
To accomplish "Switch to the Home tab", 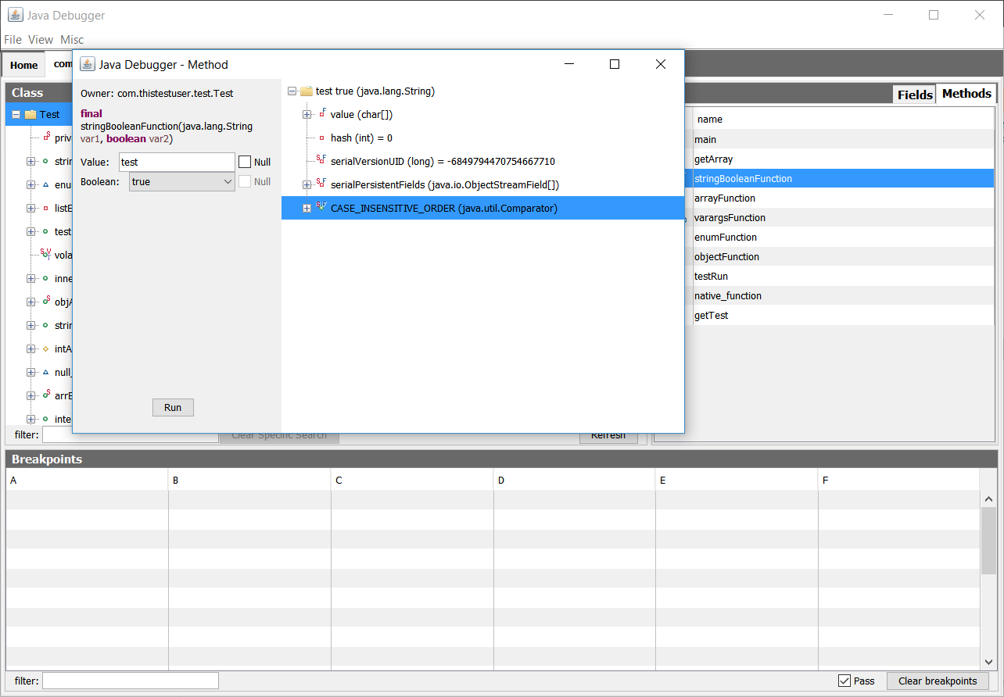I will click(24, 65).
